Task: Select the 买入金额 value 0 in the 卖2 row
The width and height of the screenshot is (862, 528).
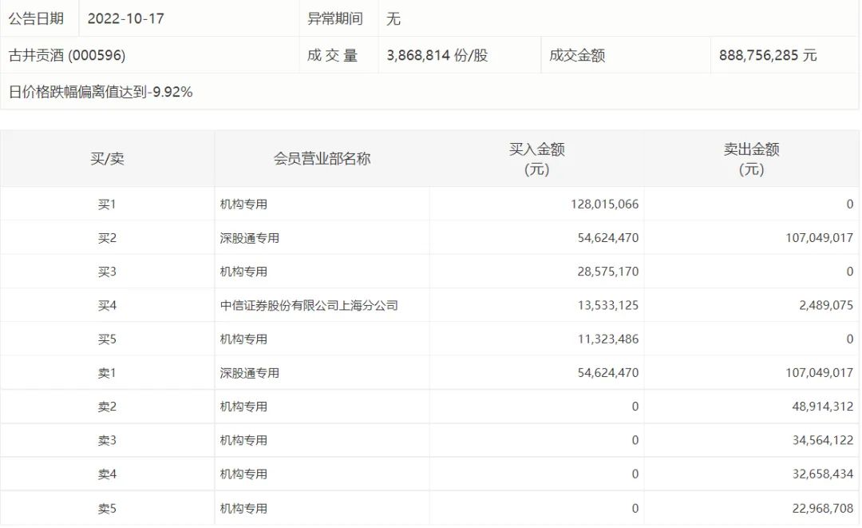Action: click(635, 407)
